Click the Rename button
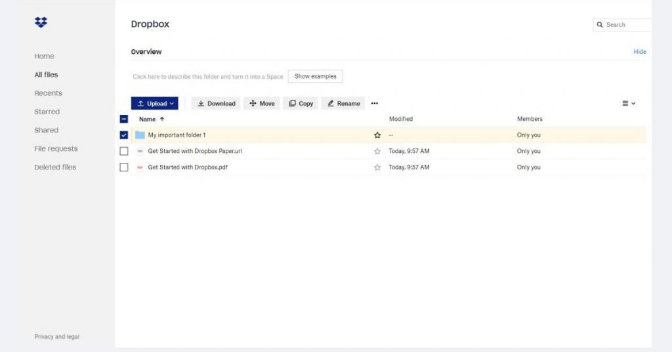672x352 pixels. tap(343, 103)
